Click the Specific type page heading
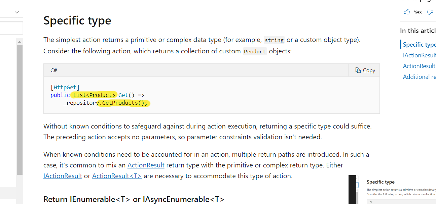The height and width of the screenshot is (204, 436). coord(77,20)
